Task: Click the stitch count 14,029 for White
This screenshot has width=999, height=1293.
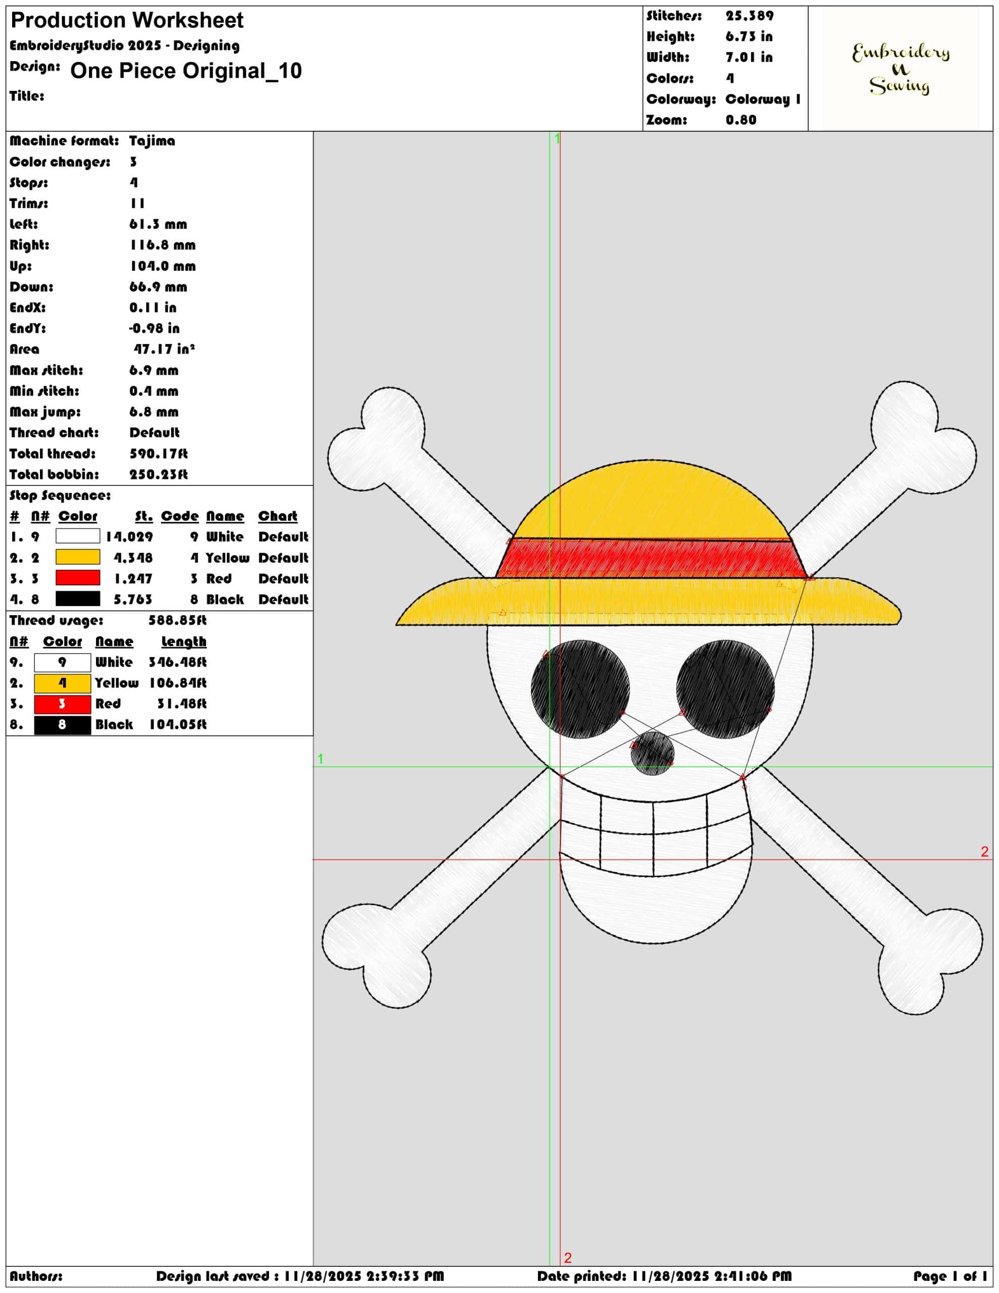Action: (129, 537)
